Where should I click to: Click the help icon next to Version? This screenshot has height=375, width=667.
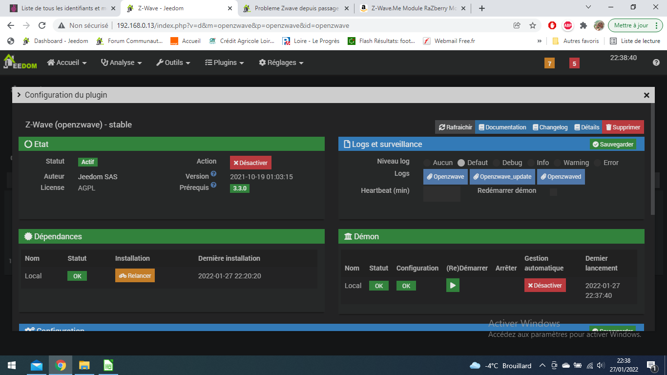213,174
